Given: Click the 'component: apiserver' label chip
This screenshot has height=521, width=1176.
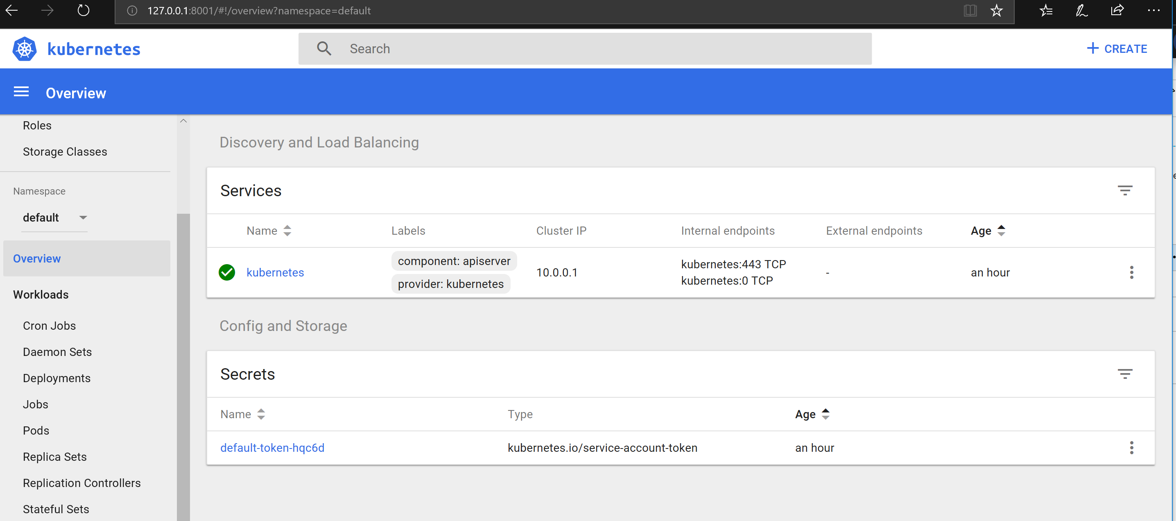Looking at the screenshot, I should coord(454,261).
